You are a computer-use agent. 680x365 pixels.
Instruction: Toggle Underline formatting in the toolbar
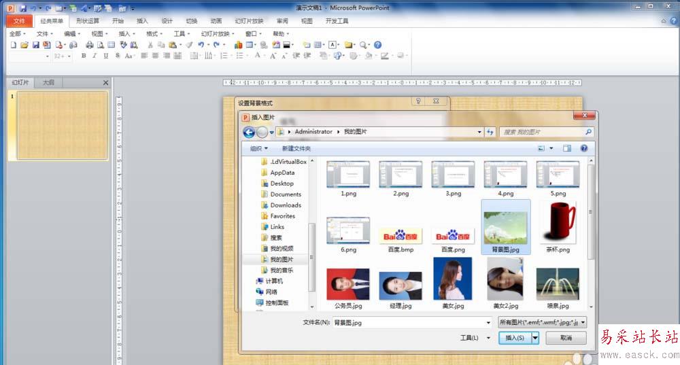pyautogui.click(x=105, y=56)
